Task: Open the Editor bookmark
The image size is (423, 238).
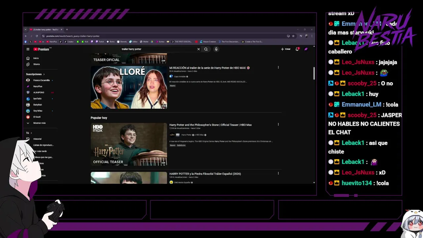Action: 134,42
